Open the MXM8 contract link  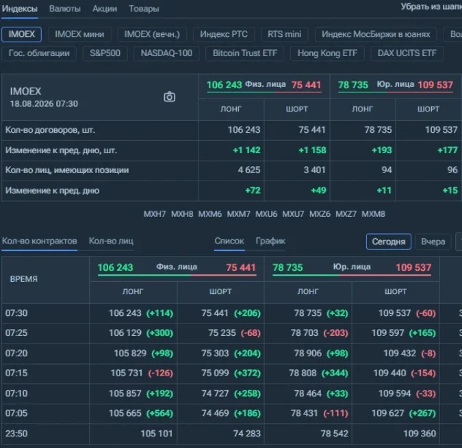tap(373, 214)
